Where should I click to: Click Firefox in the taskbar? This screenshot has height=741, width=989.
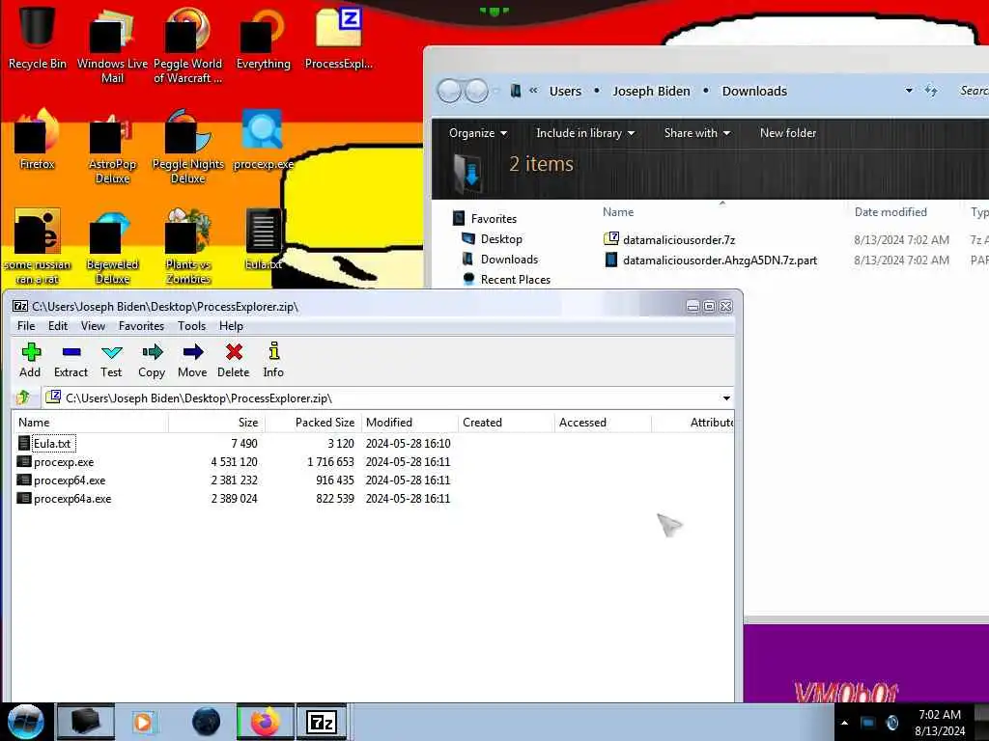(x=266, y=722)
